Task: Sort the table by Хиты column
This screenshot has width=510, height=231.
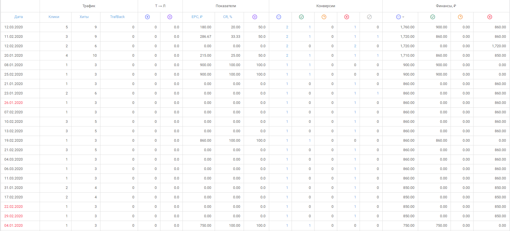Action: click(84, 17)
